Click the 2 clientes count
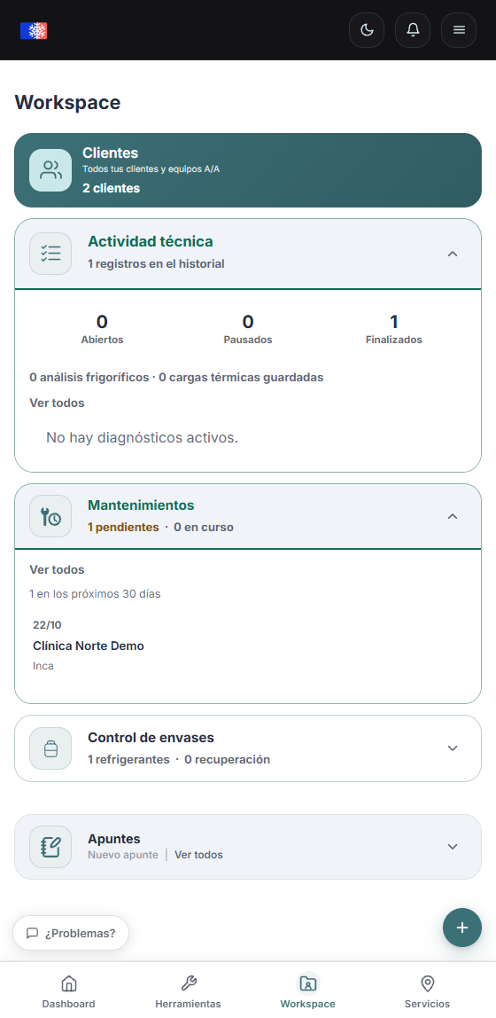Image resolution: width=496 pixels, height=1018 pixels. click(111, 188)
